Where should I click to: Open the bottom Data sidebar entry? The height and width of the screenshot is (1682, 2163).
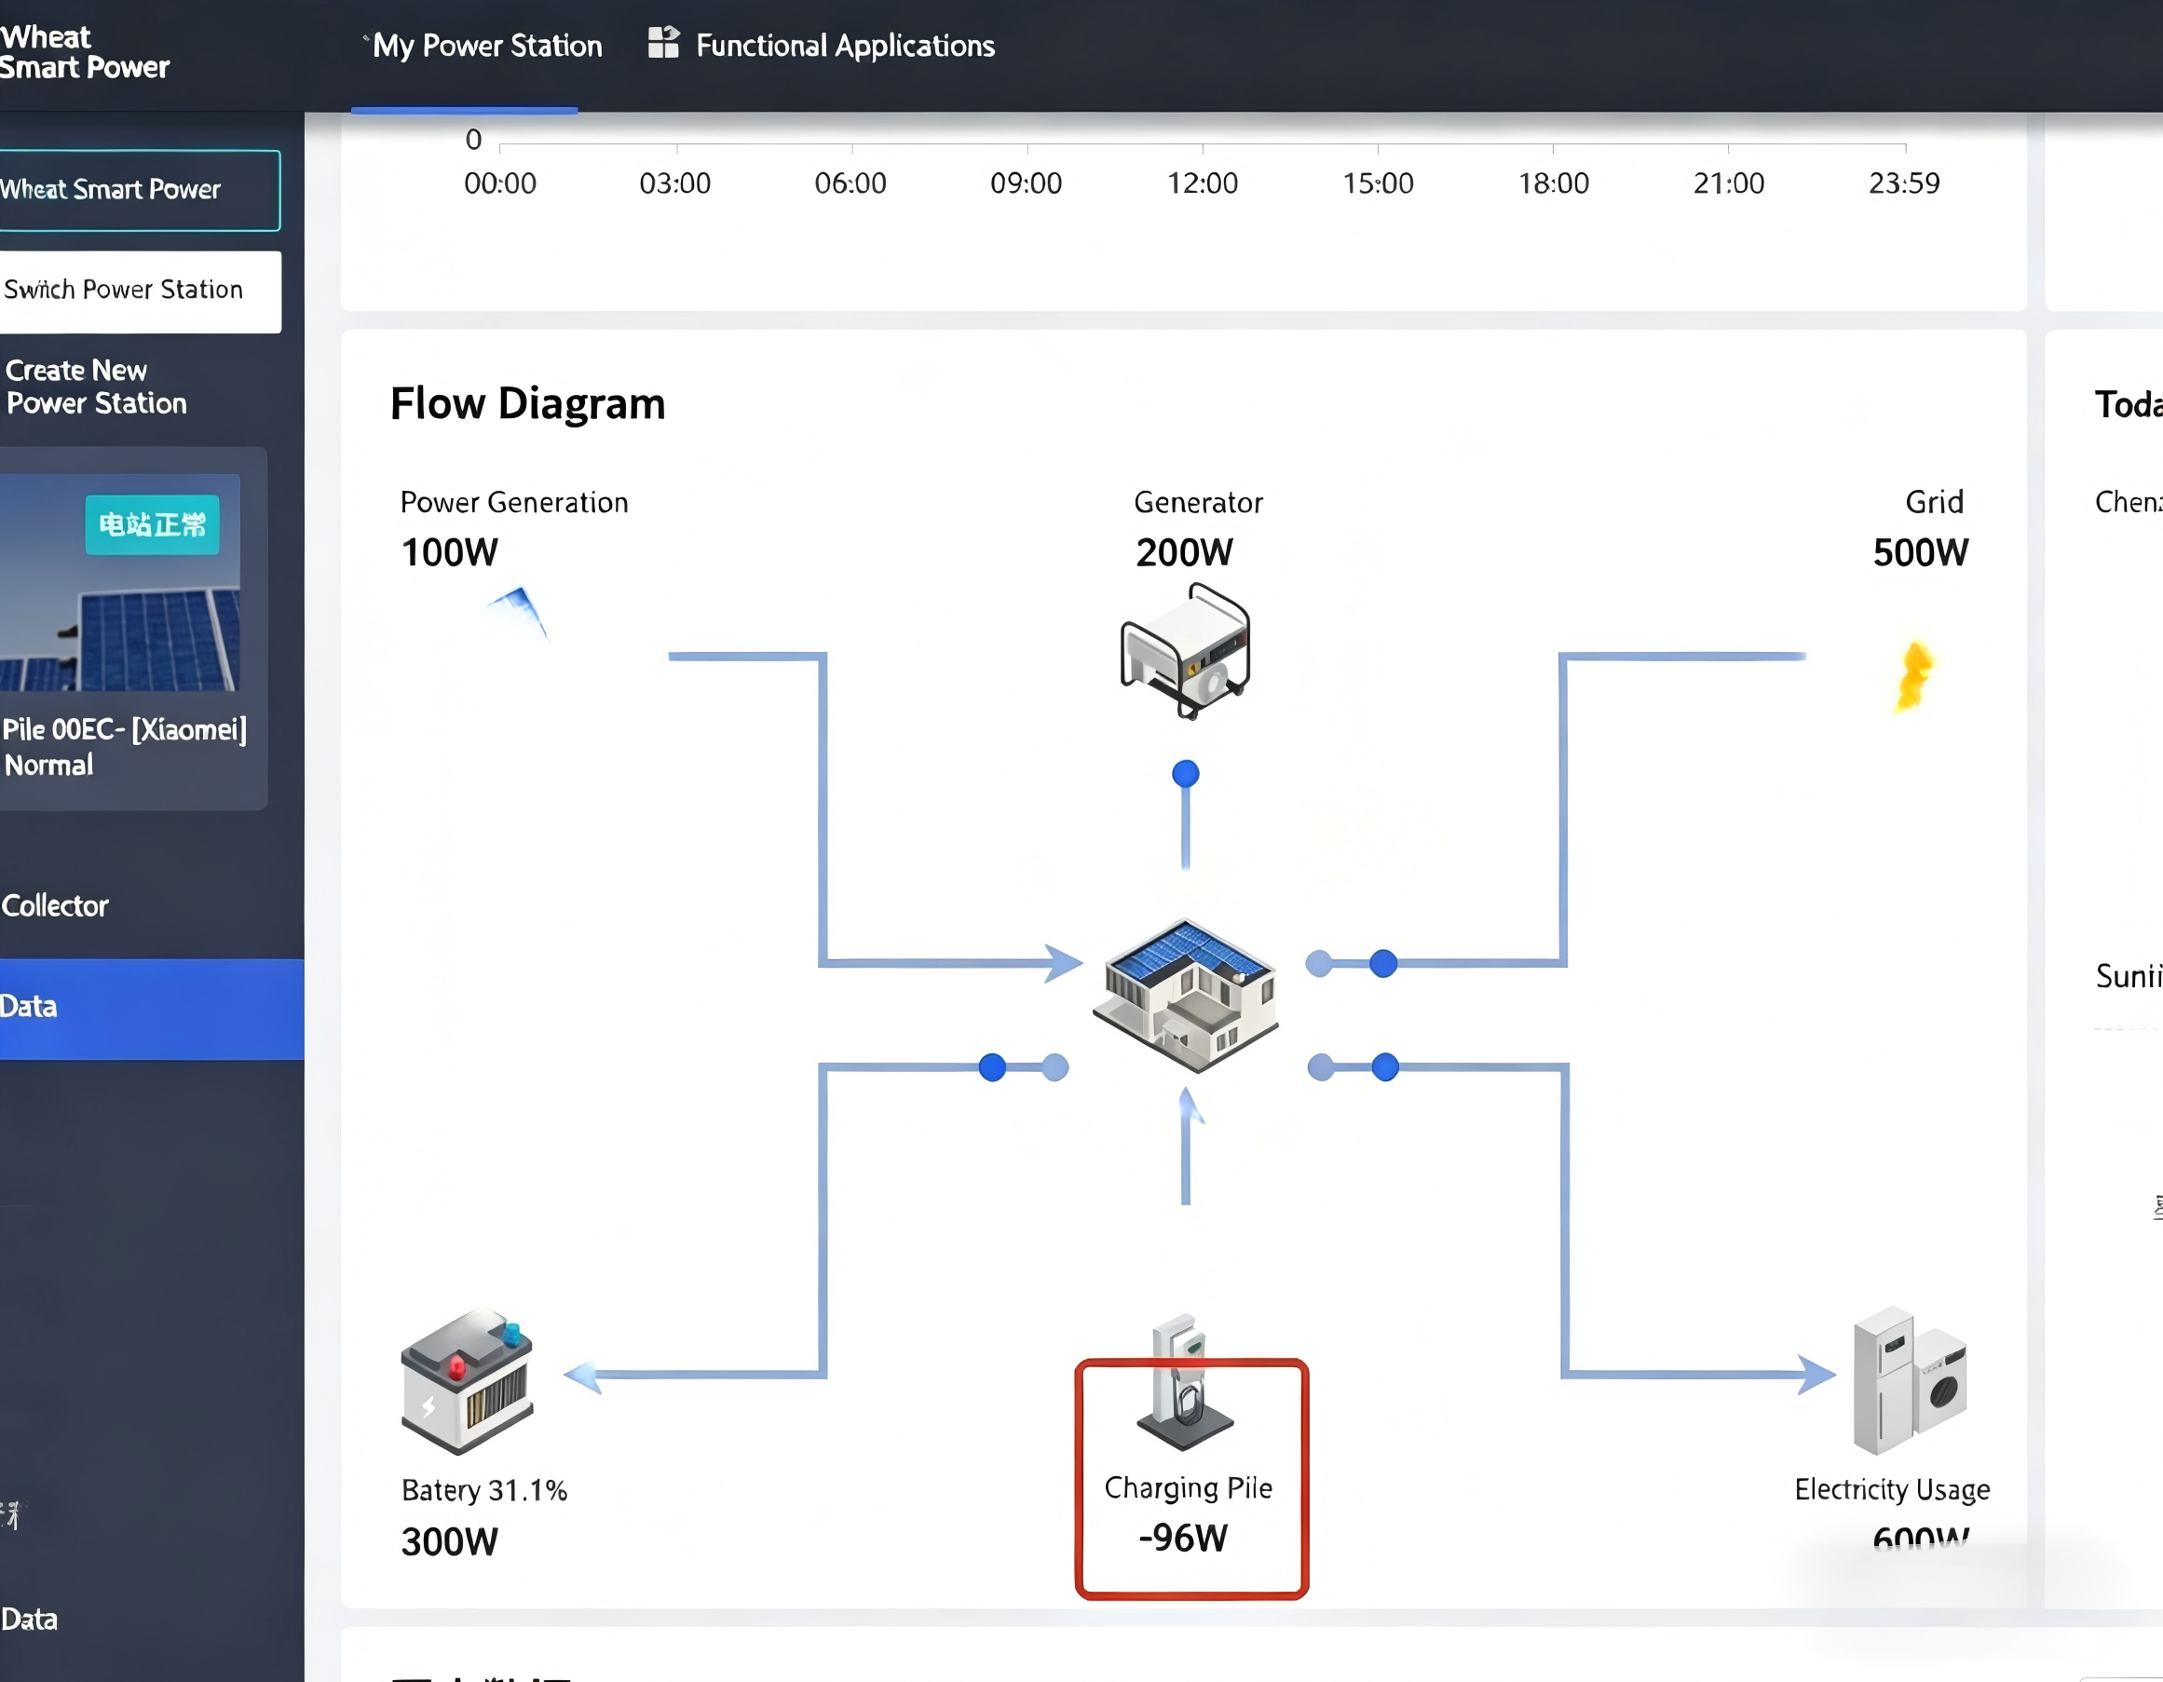click(30, 1619)
